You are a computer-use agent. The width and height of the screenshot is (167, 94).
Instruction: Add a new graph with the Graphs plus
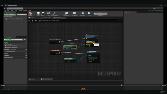click(26, 42)
